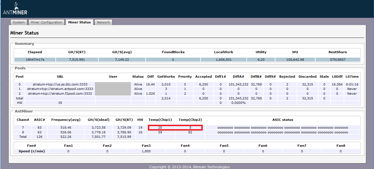Click the Rejected column header

(x=287, y=77)
